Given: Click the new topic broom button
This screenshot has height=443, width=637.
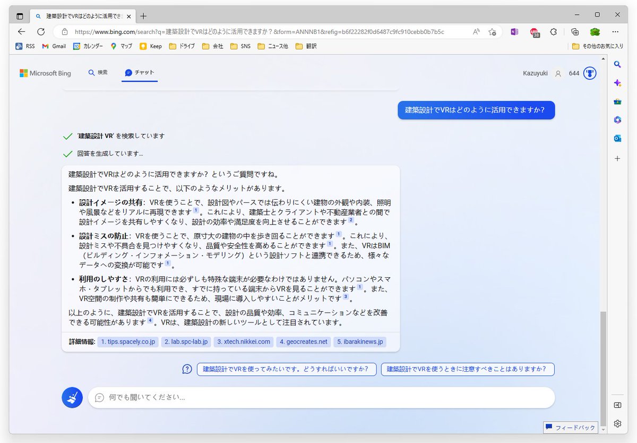Looking at the screenshot, I should pos(72,397).
